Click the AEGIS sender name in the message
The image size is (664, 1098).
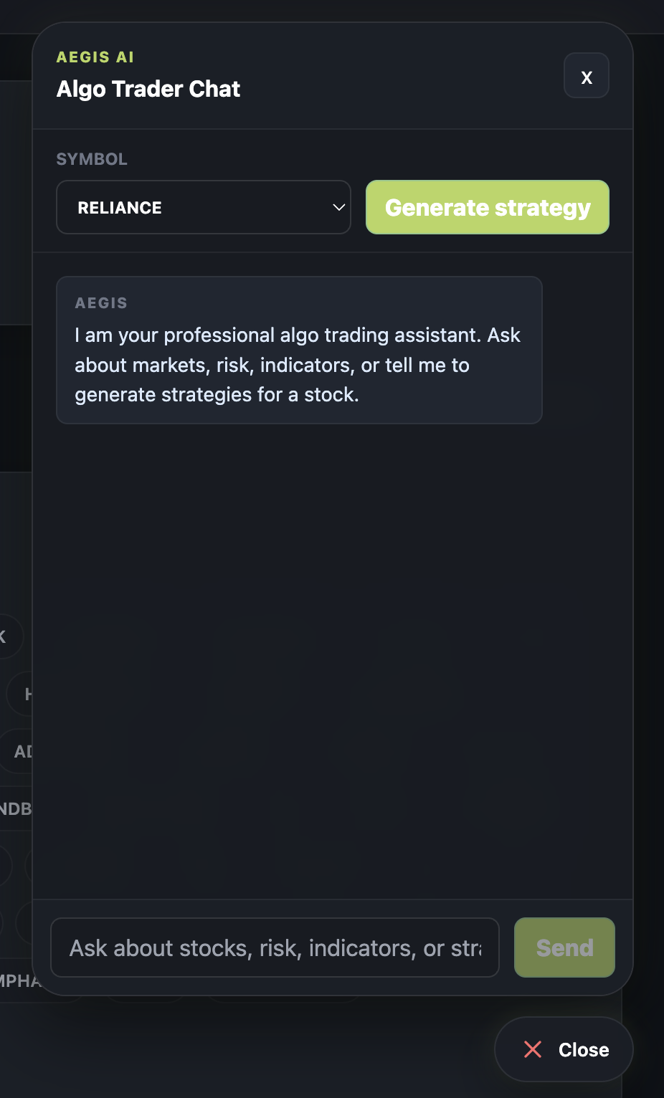pos(101,303)
